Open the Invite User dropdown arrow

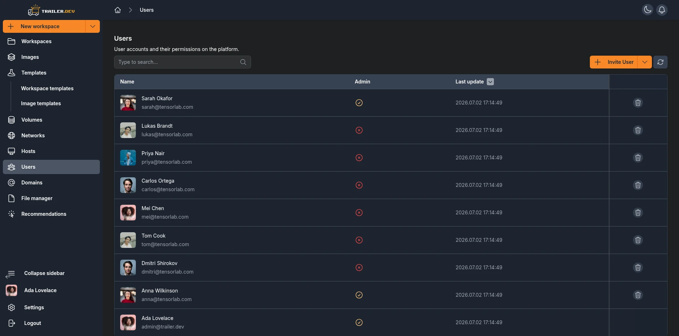645,62
